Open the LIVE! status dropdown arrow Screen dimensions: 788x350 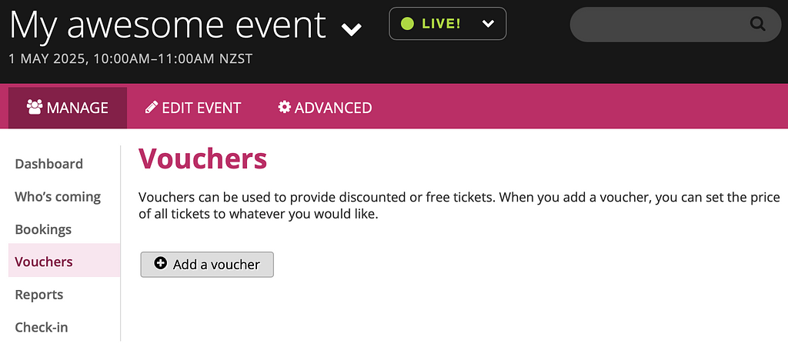tap(488, 24)
